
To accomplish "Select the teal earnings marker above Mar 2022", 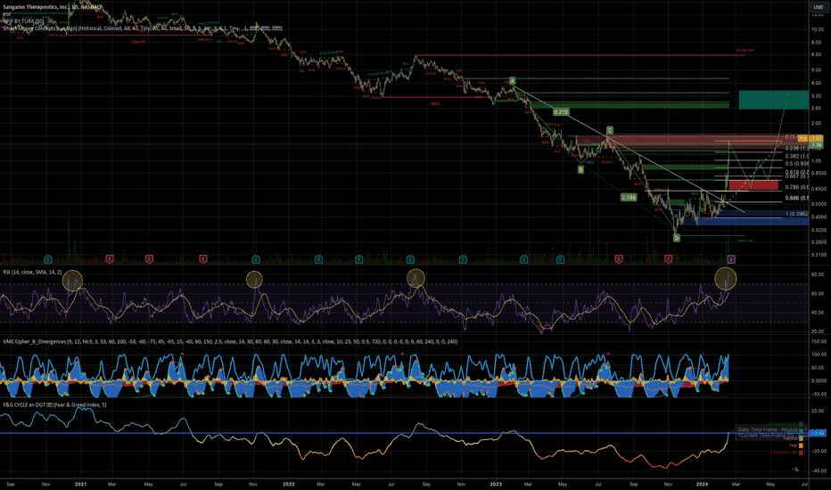I will click(318, 259).
